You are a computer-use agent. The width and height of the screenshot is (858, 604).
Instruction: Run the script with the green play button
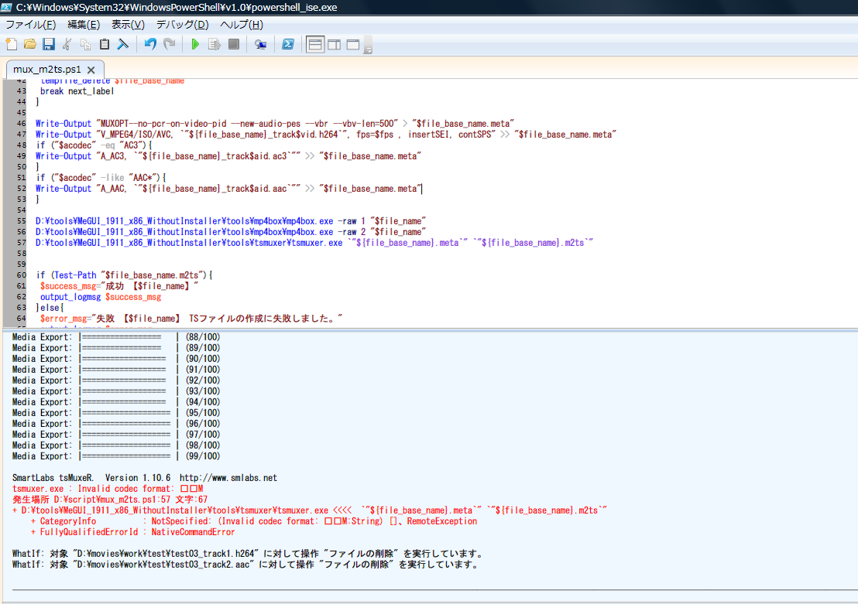[x=195, y=44]
